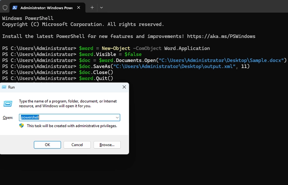288x185 pixels.
Task: Click the https://aka.ms/PSWindows link
Action: coord(221,36)
